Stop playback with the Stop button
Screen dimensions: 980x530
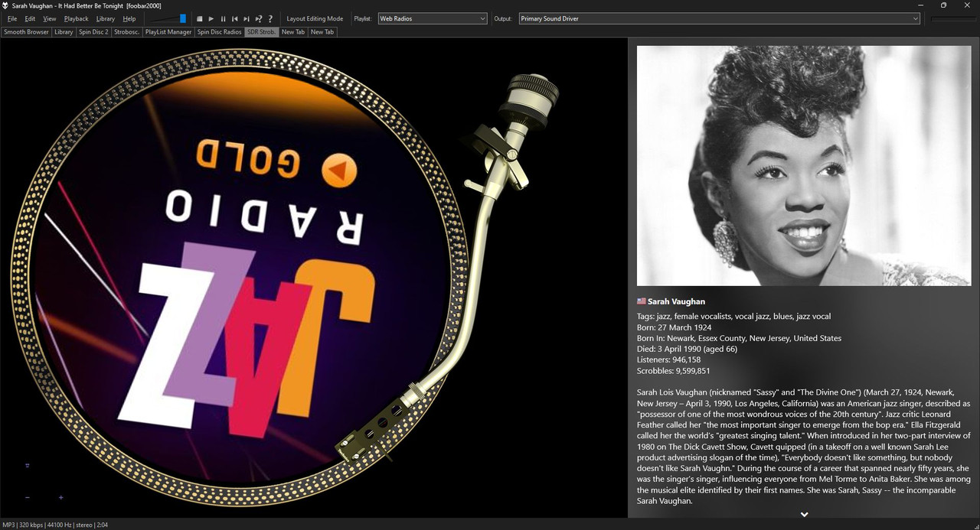pyautogui.click(x=200, y=18)
